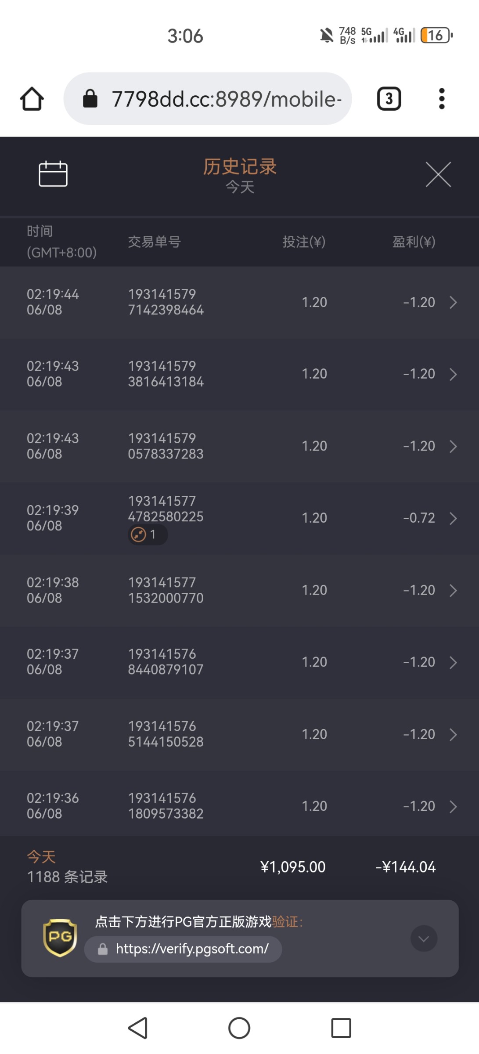Select the 02:19:38 transaction row
This screenshot has width=479, height=1054.
(x=239, y=590)
